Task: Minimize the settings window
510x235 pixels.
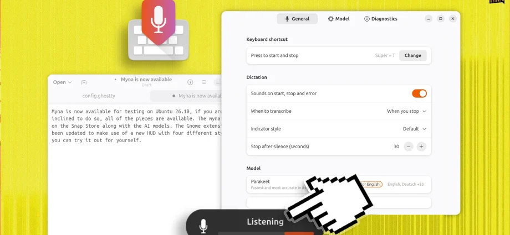Action: point(429,19)
